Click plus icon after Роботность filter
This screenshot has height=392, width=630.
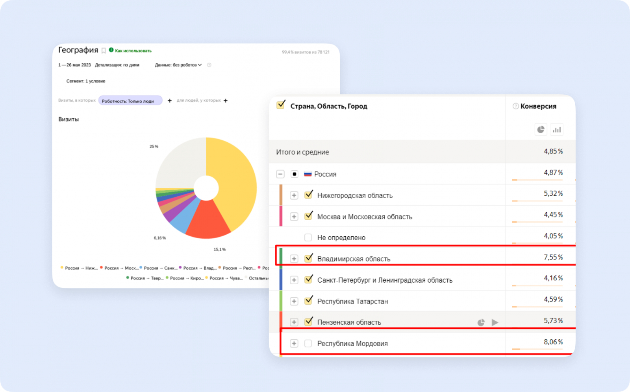[170, 101]
